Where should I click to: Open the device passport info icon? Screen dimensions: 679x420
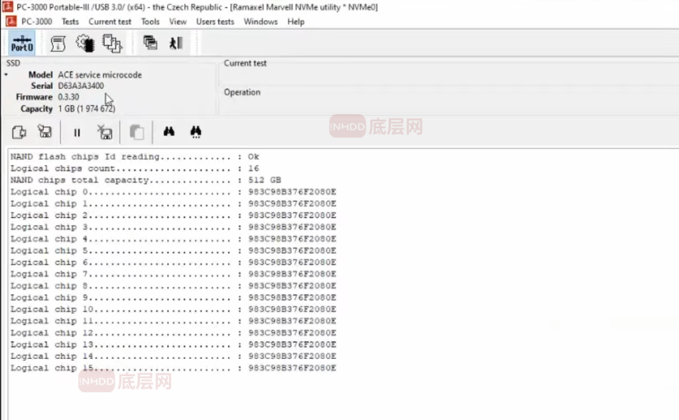(x=58, y=43)
